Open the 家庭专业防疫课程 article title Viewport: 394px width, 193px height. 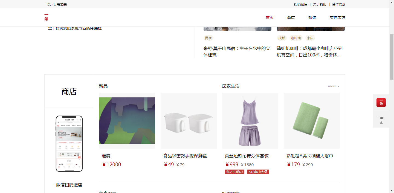coord(73,28)
